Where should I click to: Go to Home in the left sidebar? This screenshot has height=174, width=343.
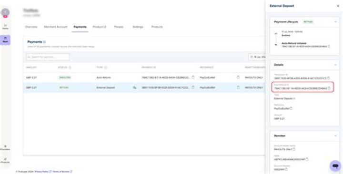click(5, 27)
